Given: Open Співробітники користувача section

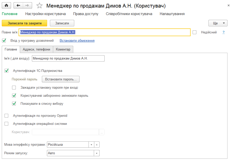Looking at the screenshot, I should click(129, 14).
